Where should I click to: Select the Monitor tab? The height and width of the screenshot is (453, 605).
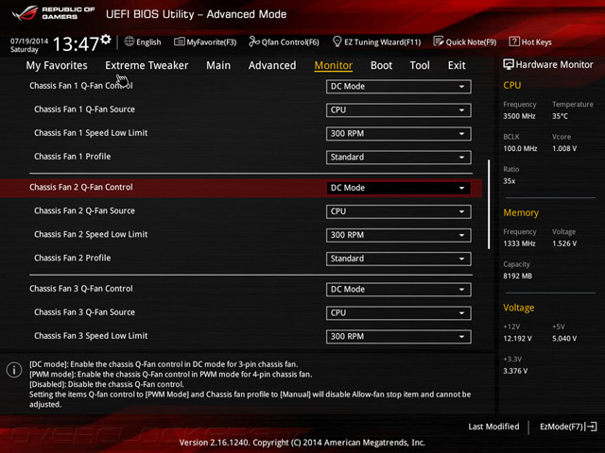334,65
